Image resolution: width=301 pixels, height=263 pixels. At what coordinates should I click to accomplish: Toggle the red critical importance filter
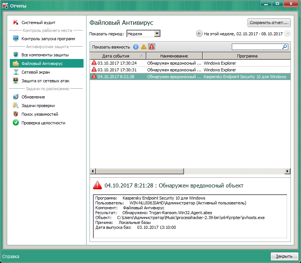[x=151, y=47]
